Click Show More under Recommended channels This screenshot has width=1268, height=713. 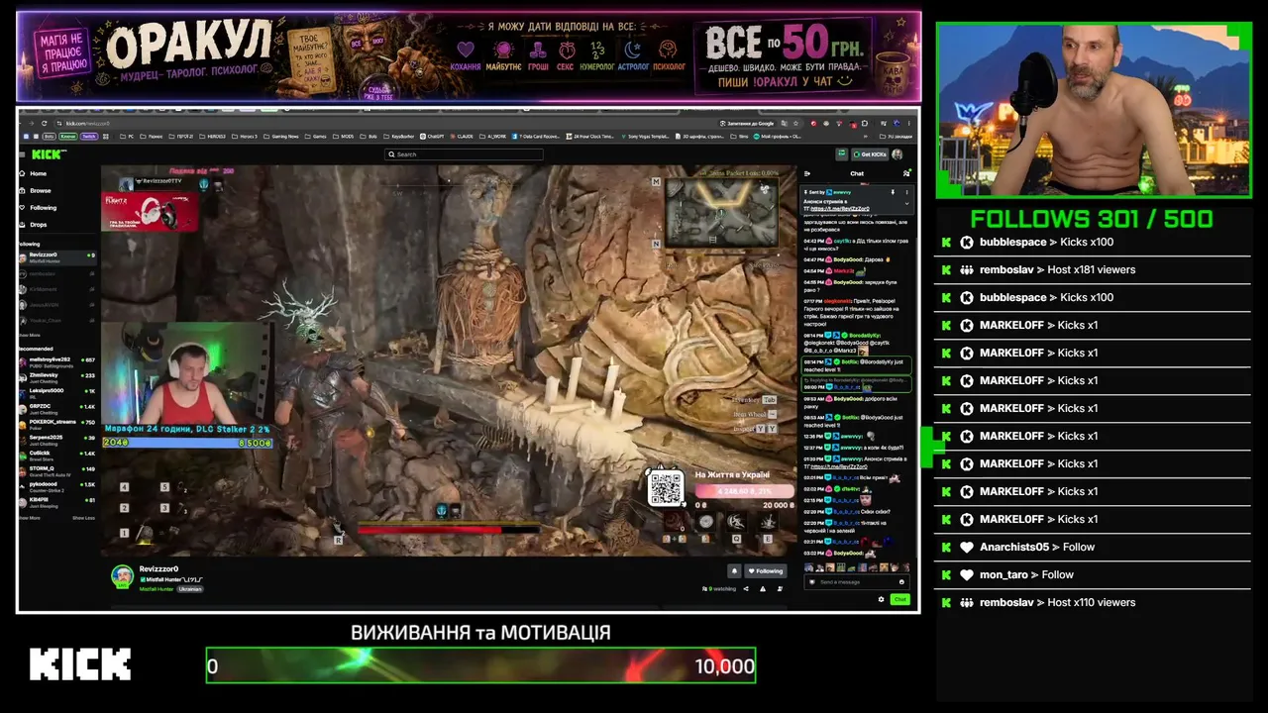(30, 518)
